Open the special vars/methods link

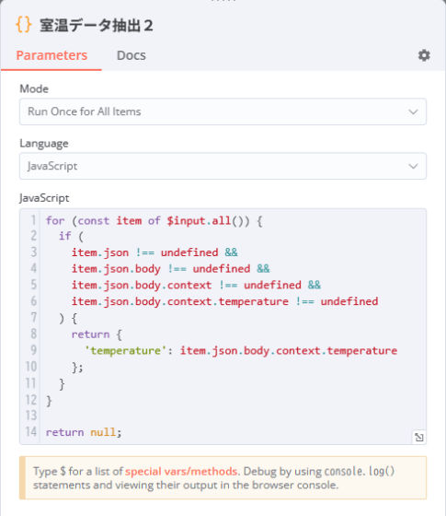[181, 471]
